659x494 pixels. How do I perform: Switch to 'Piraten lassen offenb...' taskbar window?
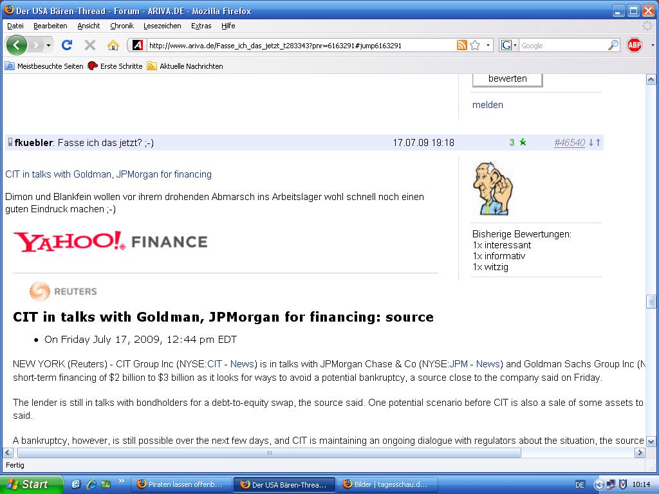pyautogui.click(x=181, y=484)
